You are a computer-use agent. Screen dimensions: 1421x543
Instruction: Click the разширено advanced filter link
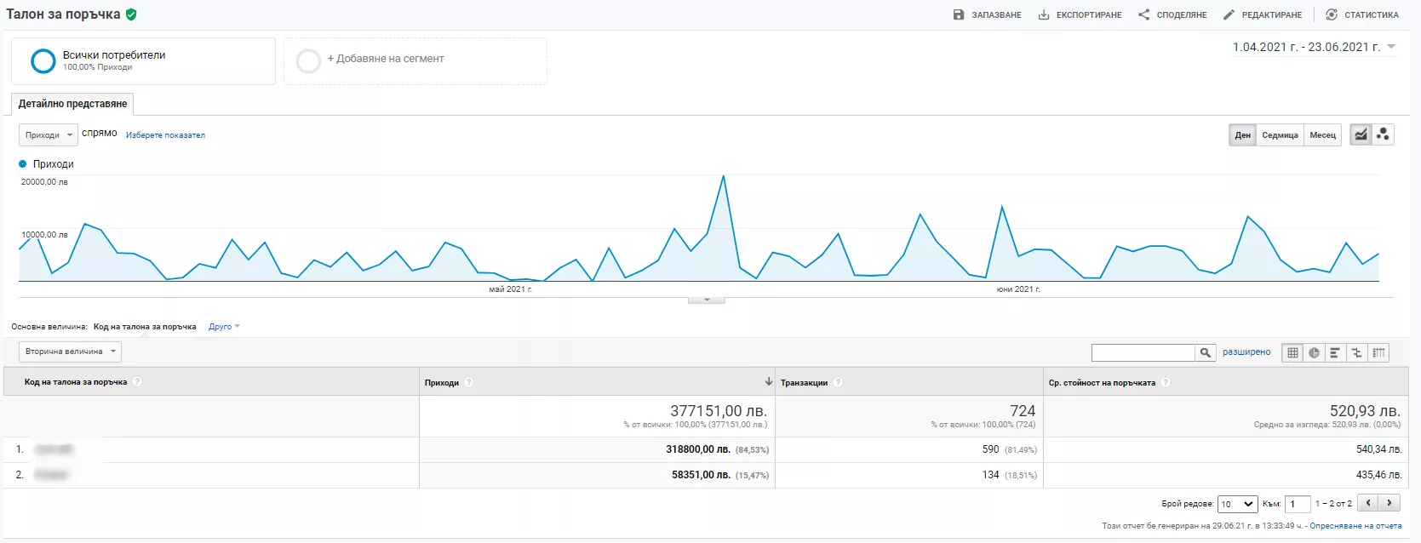(1246, 352)
